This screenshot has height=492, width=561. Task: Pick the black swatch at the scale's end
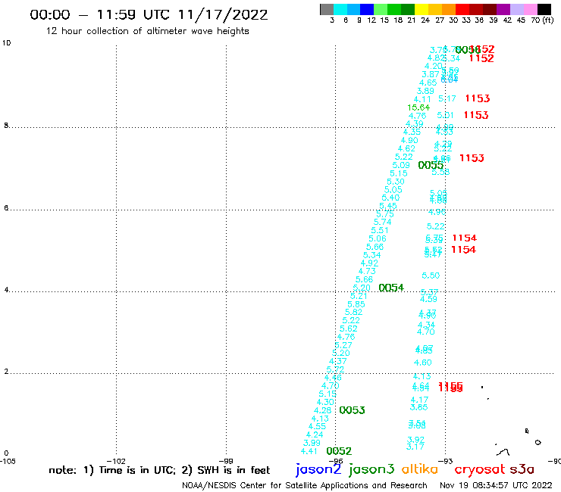tap(544, 9)
